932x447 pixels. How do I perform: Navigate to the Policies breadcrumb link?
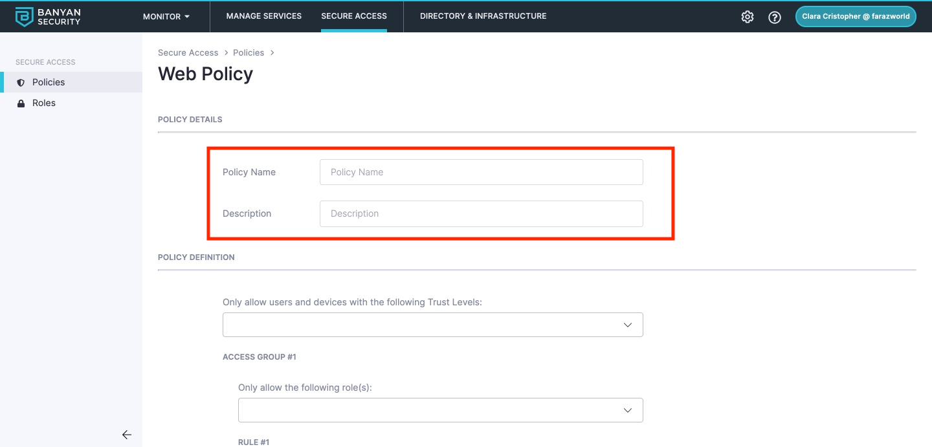pos(249,52)
